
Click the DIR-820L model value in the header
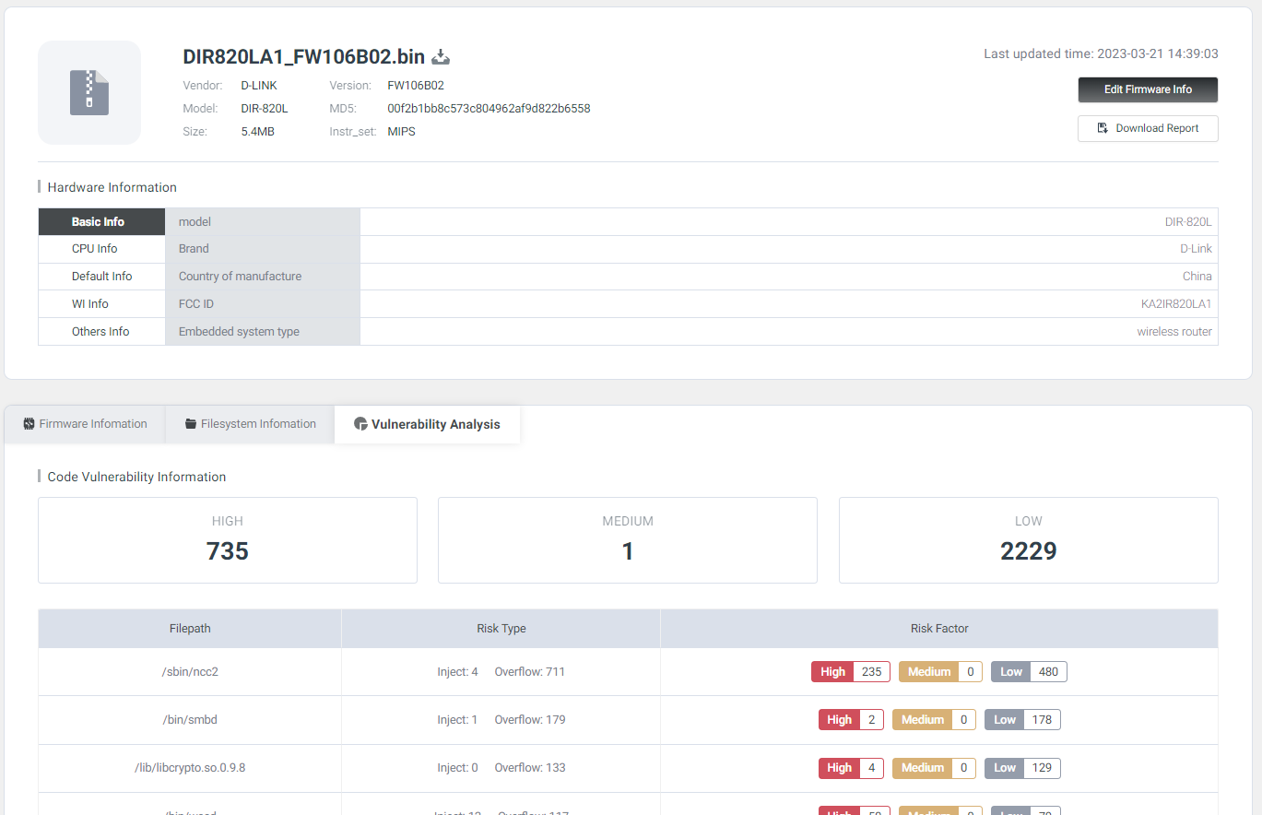point(265,109)
